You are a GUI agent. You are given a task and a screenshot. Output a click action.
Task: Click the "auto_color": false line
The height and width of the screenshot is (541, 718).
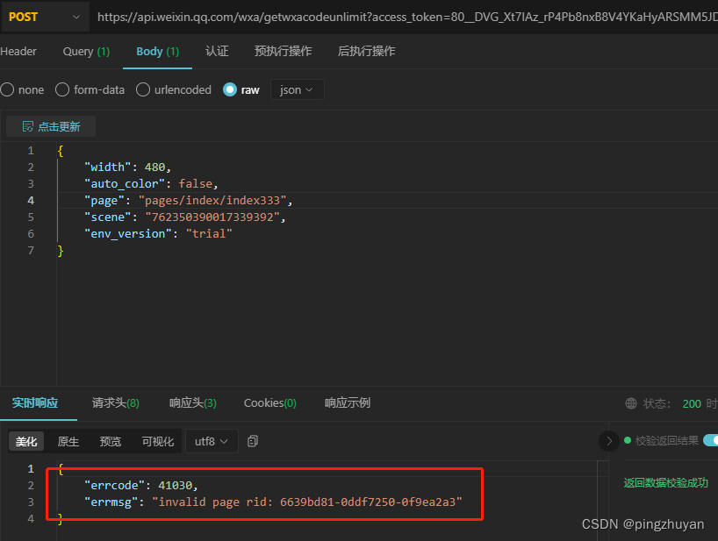pyautogui.click(x=151, y=184)
